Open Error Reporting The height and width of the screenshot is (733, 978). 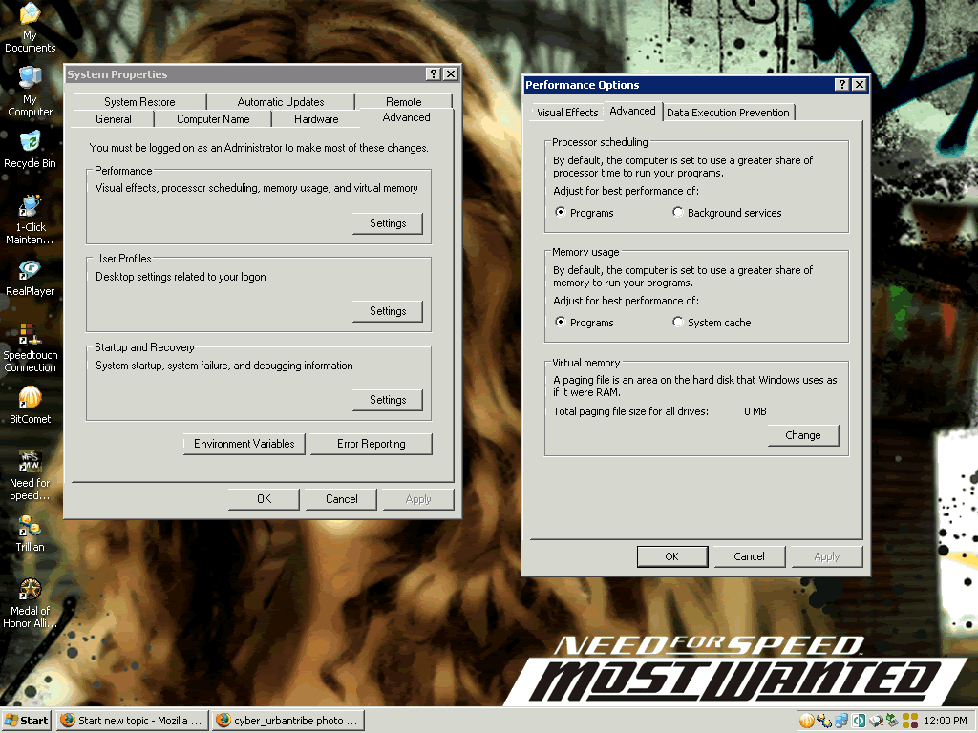pyautogui.click(x=372, y=444)
